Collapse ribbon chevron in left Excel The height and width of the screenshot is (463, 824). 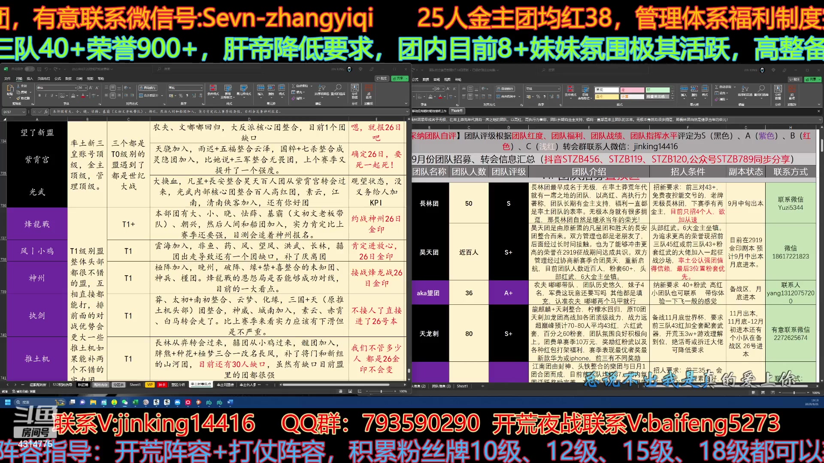click(x=406, y=103)
